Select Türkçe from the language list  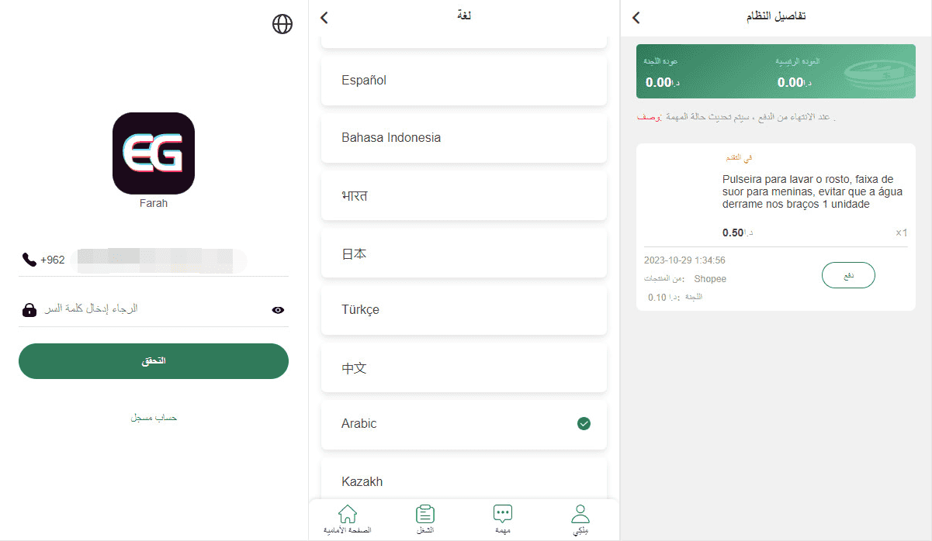point(463,310)
